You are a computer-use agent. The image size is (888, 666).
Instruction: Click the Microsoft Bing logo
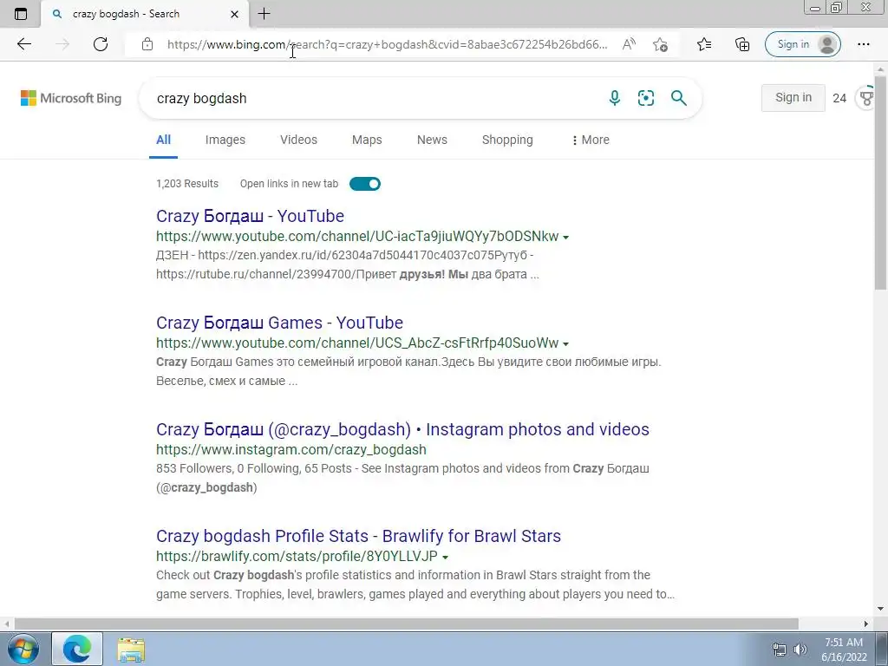(x=71, y=98)
